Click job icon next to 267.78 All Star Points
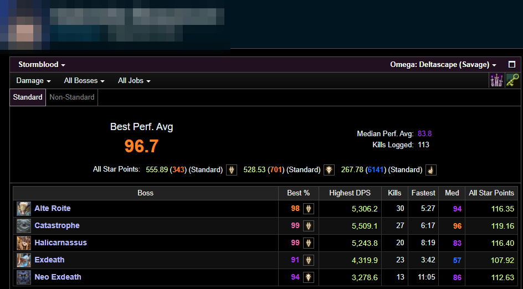This screenshot has height=289, width=523. tap(431, 169)
